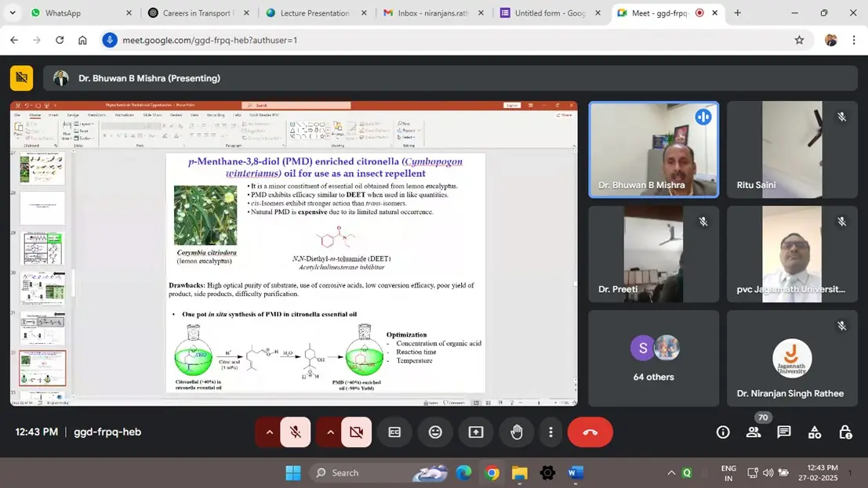
Task: Raise your hand in the meeting
Action: [517, 432]
